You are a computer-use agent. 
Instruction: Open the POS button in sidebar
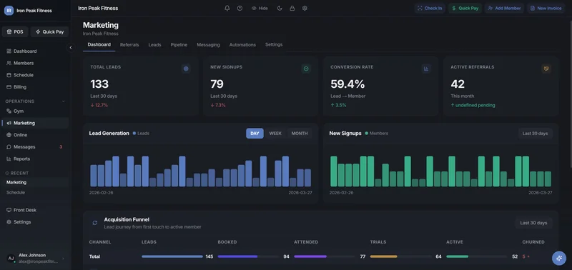15,31
